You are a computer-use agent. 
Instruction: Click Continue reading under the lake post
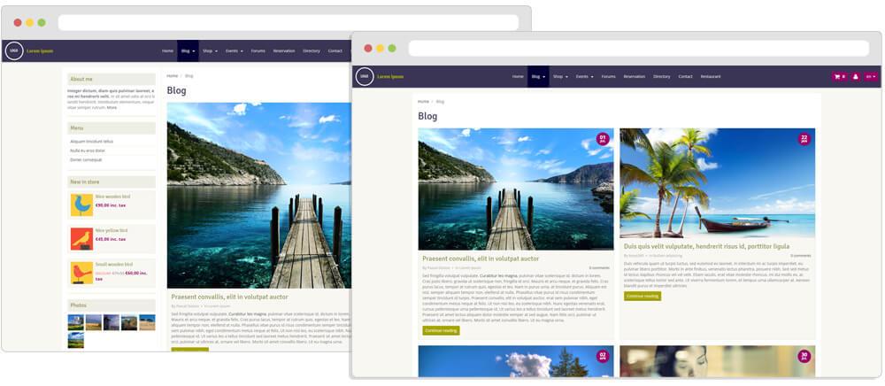442,330
